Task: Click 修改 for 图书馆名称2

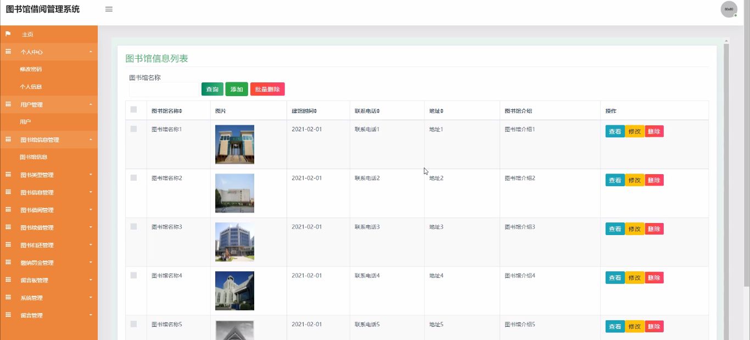Action: coord(635,180)
